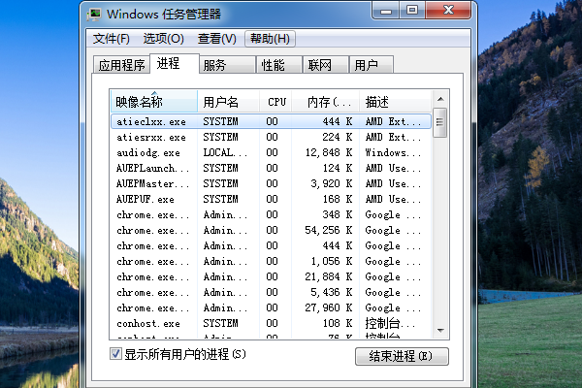This screenshot has height=388, width=582.
Task: Select chrome.exe using 54,256 K memory
Action: point(271,231)
